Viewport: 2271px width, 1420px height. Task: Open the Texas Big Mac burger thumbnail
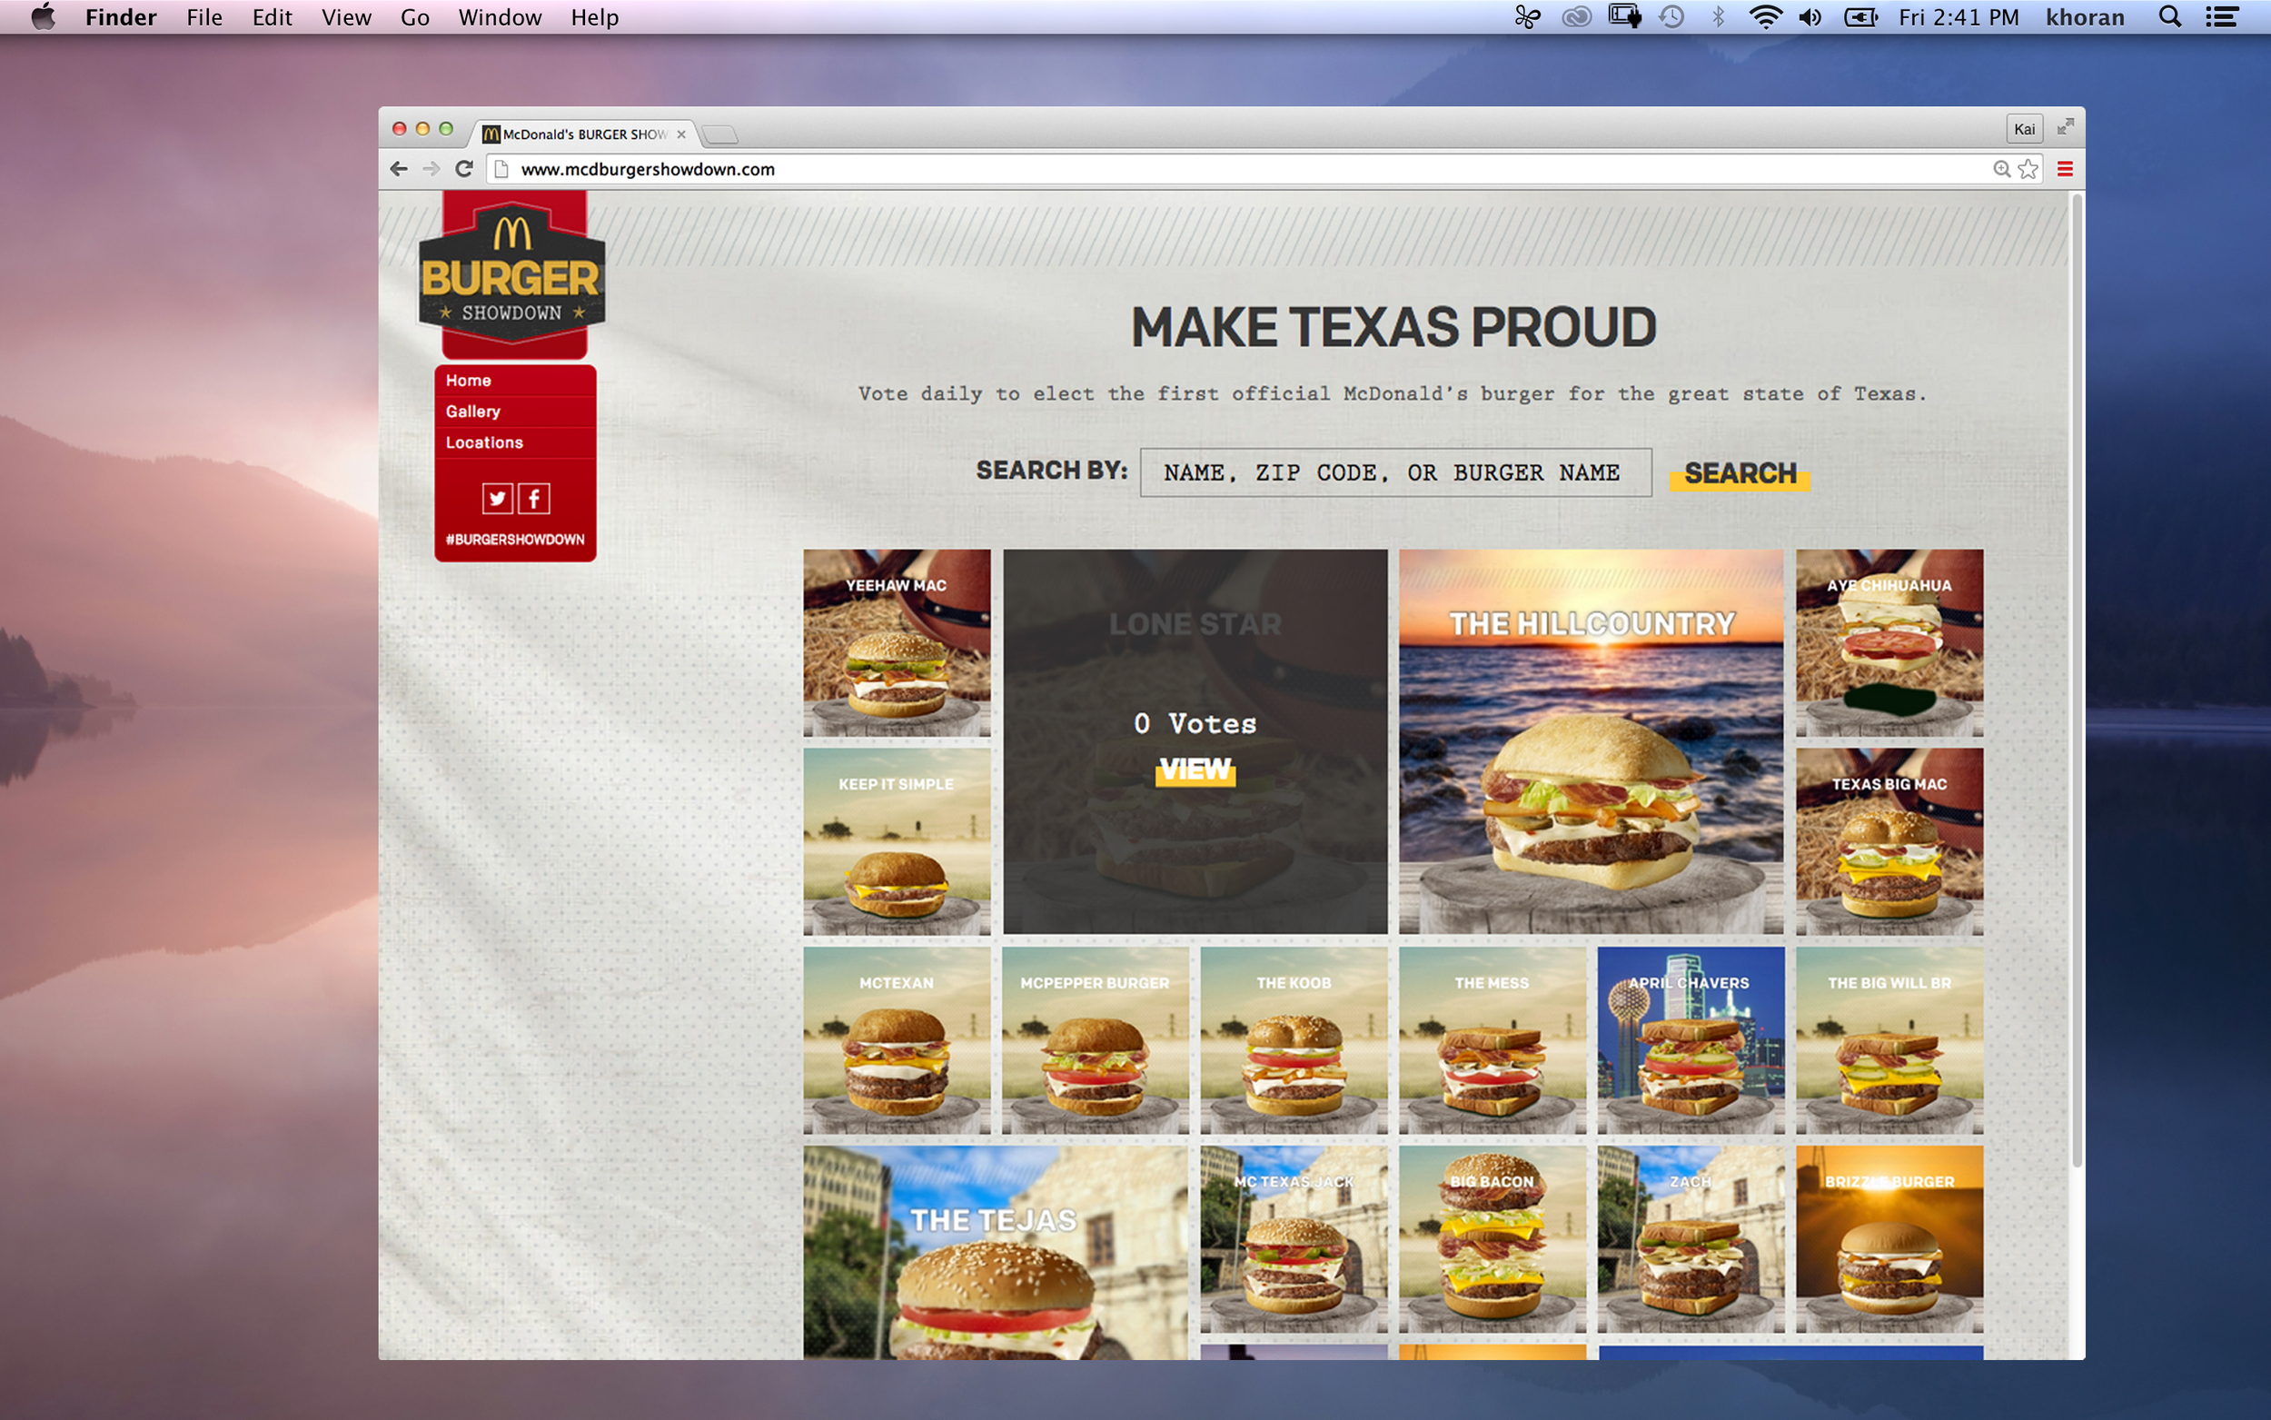click(x=1889, y=841)
